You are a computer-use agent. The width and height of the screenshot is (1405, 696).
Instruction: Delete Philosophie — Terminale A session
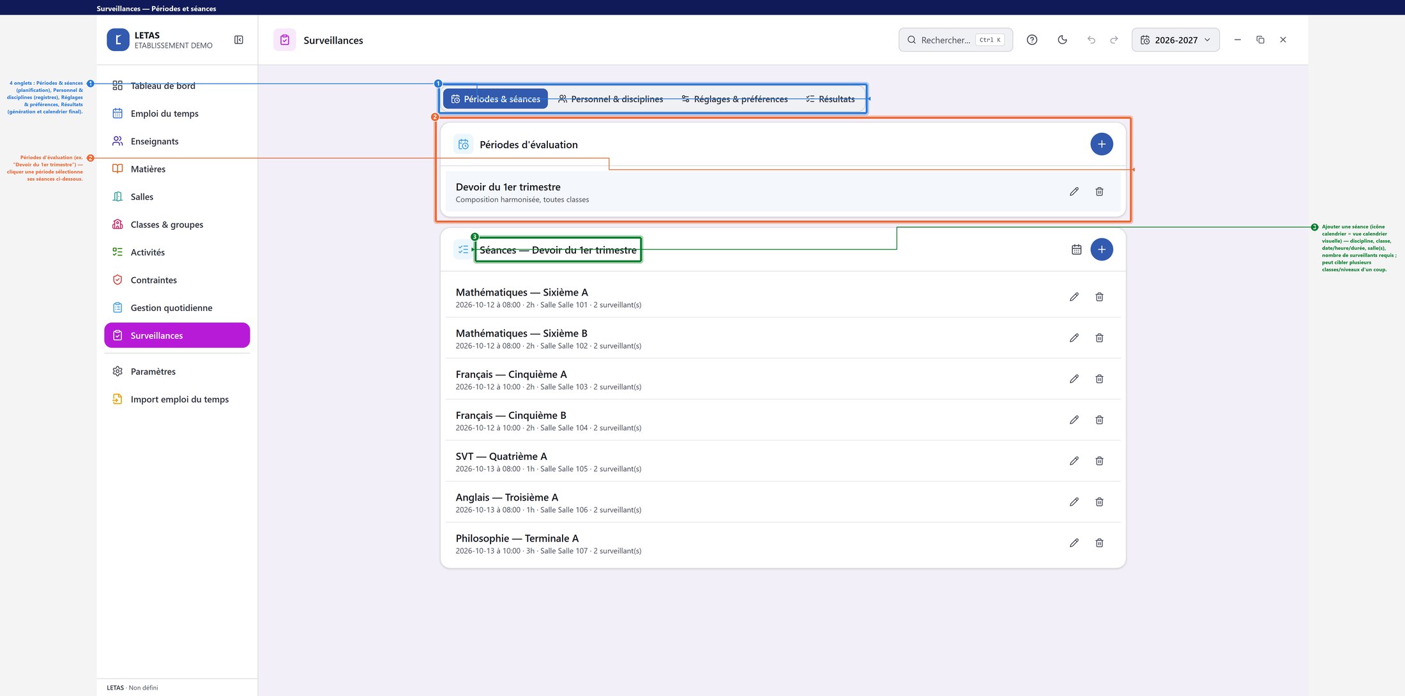(1099, 543)
